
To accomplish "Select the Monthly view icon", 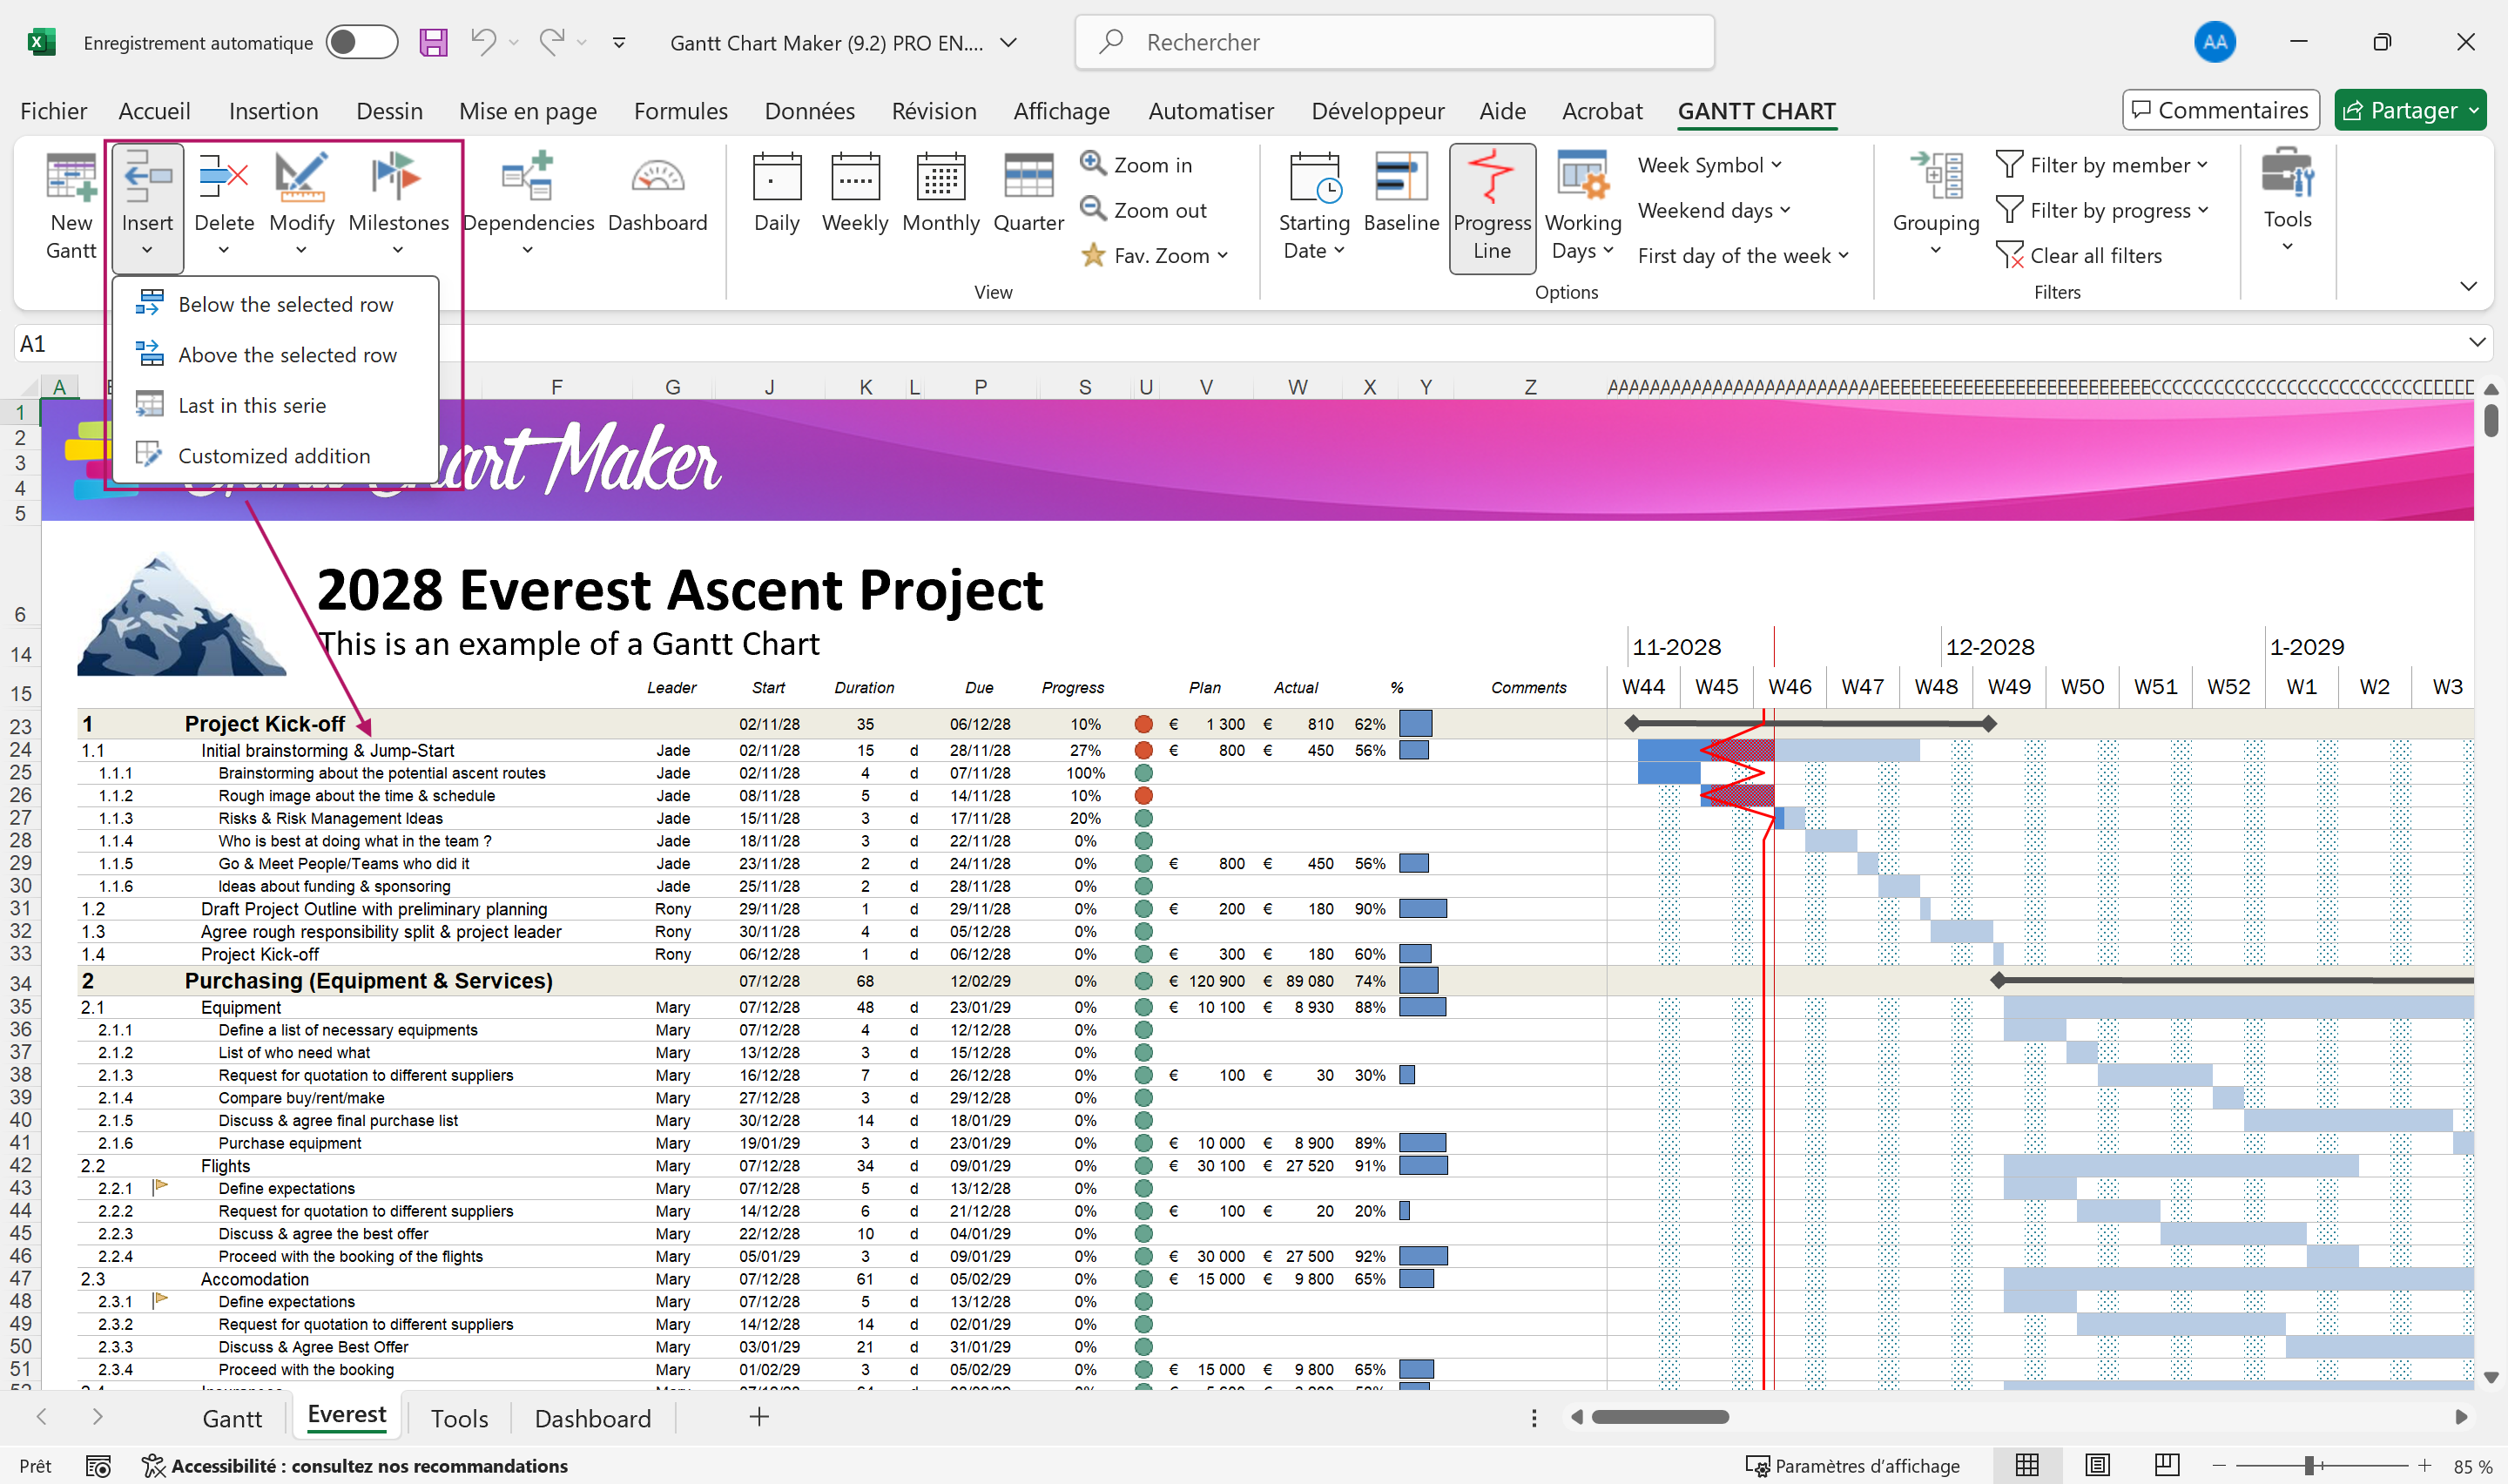I will click(x=940, y=178).
